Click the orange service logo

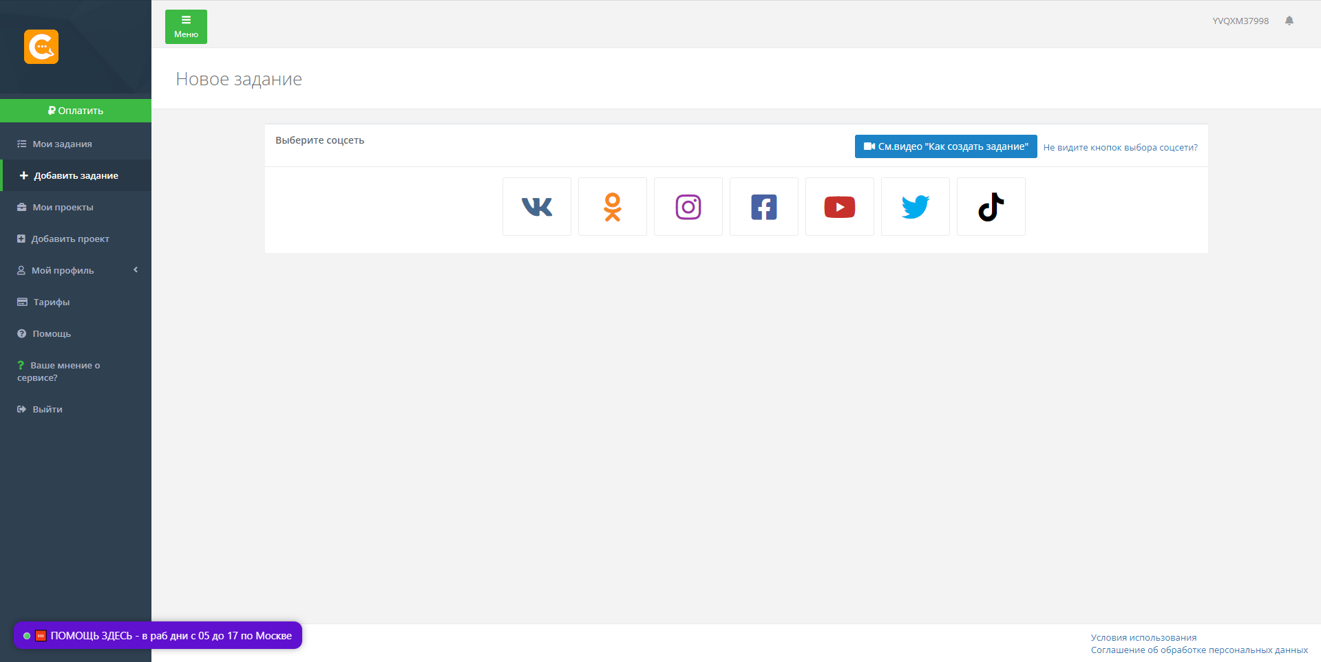[41, 47]
